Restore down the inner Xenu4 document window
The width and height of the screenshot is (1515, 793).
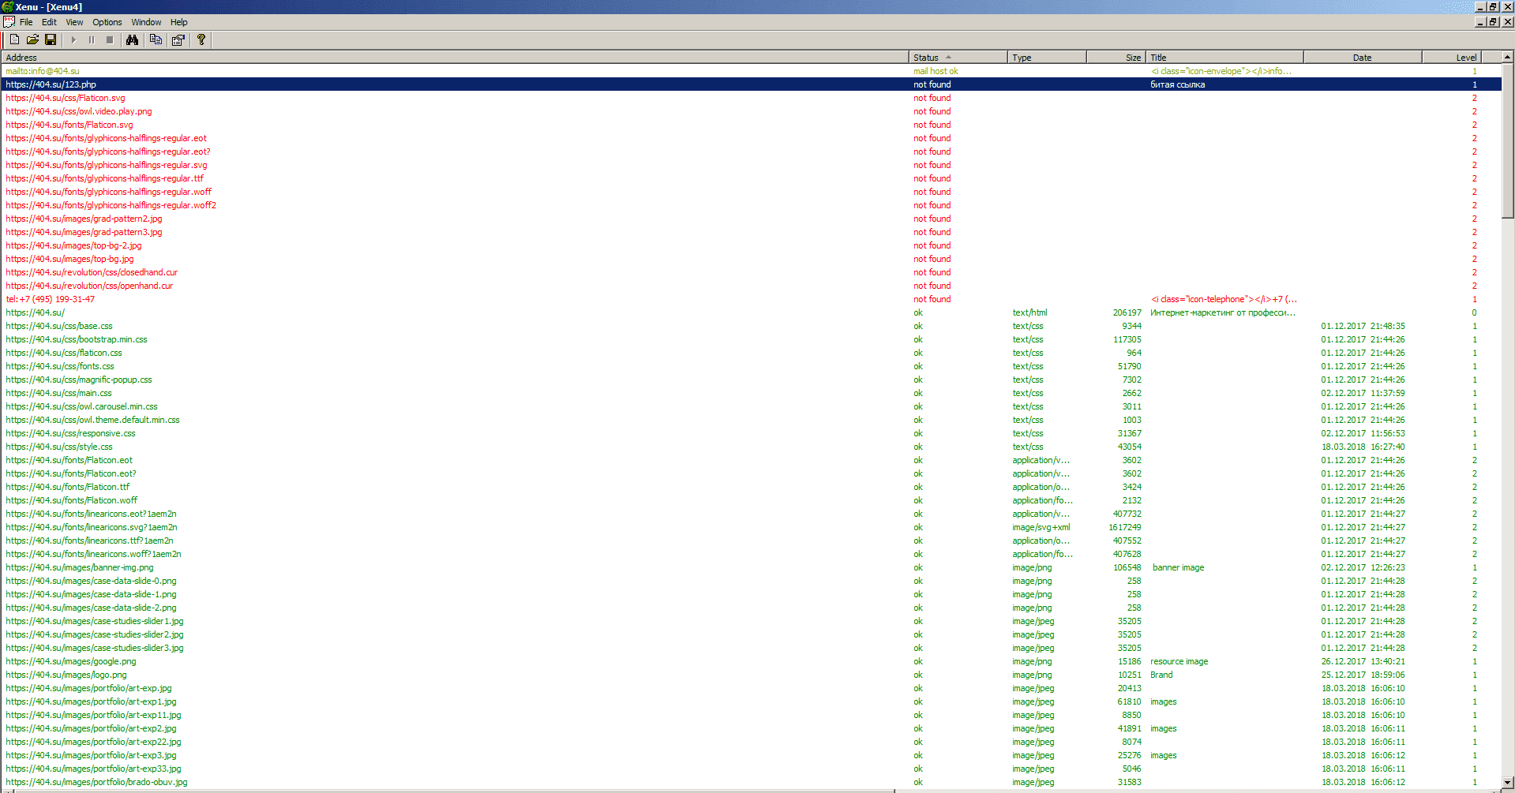(1493, 22)
